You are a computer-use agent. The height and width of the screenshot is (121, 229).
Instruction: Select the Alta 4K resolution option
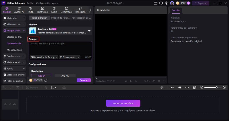click(x=65, y=76)
